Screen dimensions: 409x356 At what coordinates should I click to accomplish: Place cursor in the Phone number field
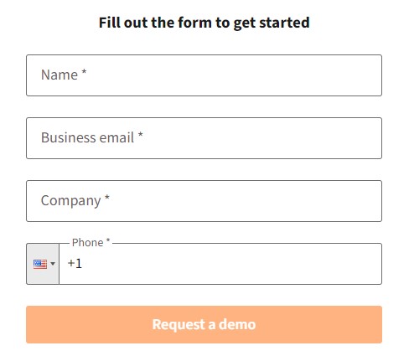click(x=220, y=264)
